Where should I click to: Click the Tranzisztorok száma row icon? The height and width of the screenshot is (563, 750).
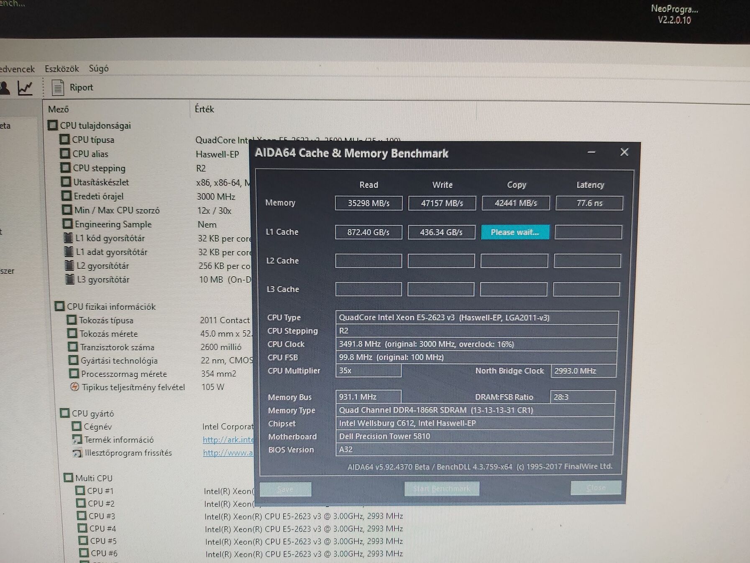coord(73,347)
